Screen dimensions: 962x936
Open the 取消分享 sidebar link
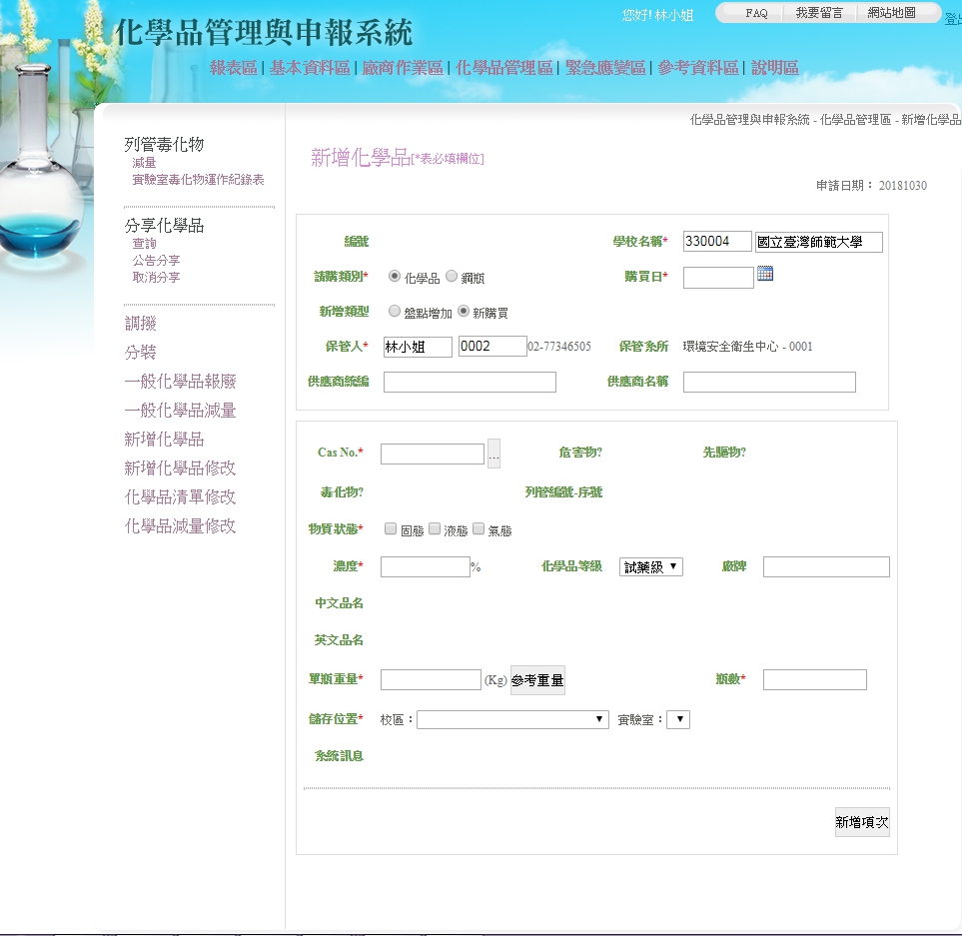pos(157,278)
